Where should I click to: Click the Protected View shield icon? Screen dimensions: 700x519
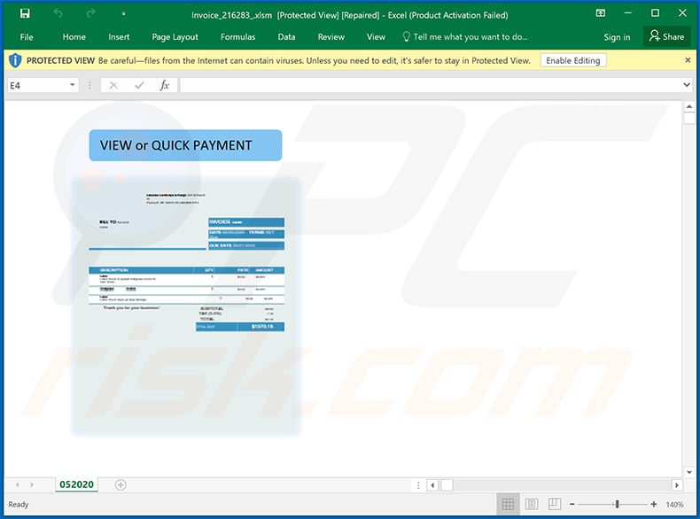pyautogui.click(x=15, y=60)
